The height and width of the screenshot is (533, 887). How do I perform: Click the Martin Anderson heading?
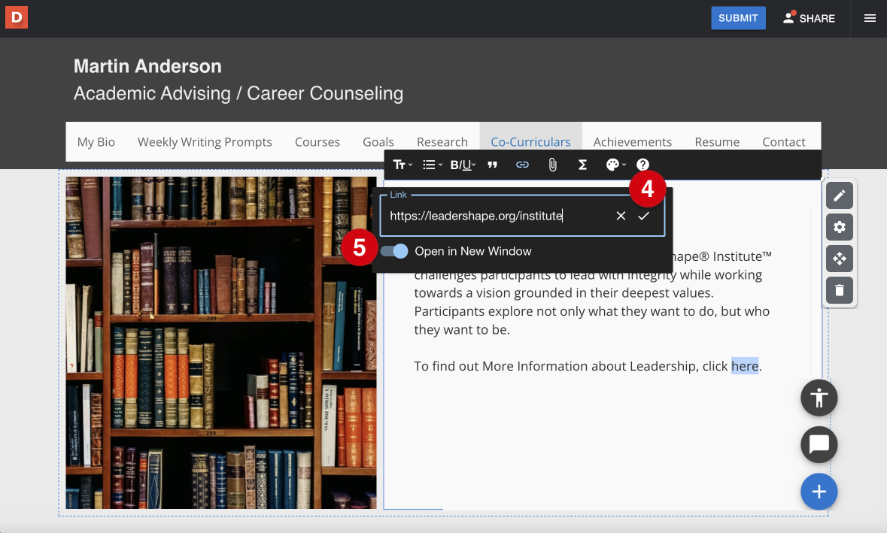click(x=147, y=66)
